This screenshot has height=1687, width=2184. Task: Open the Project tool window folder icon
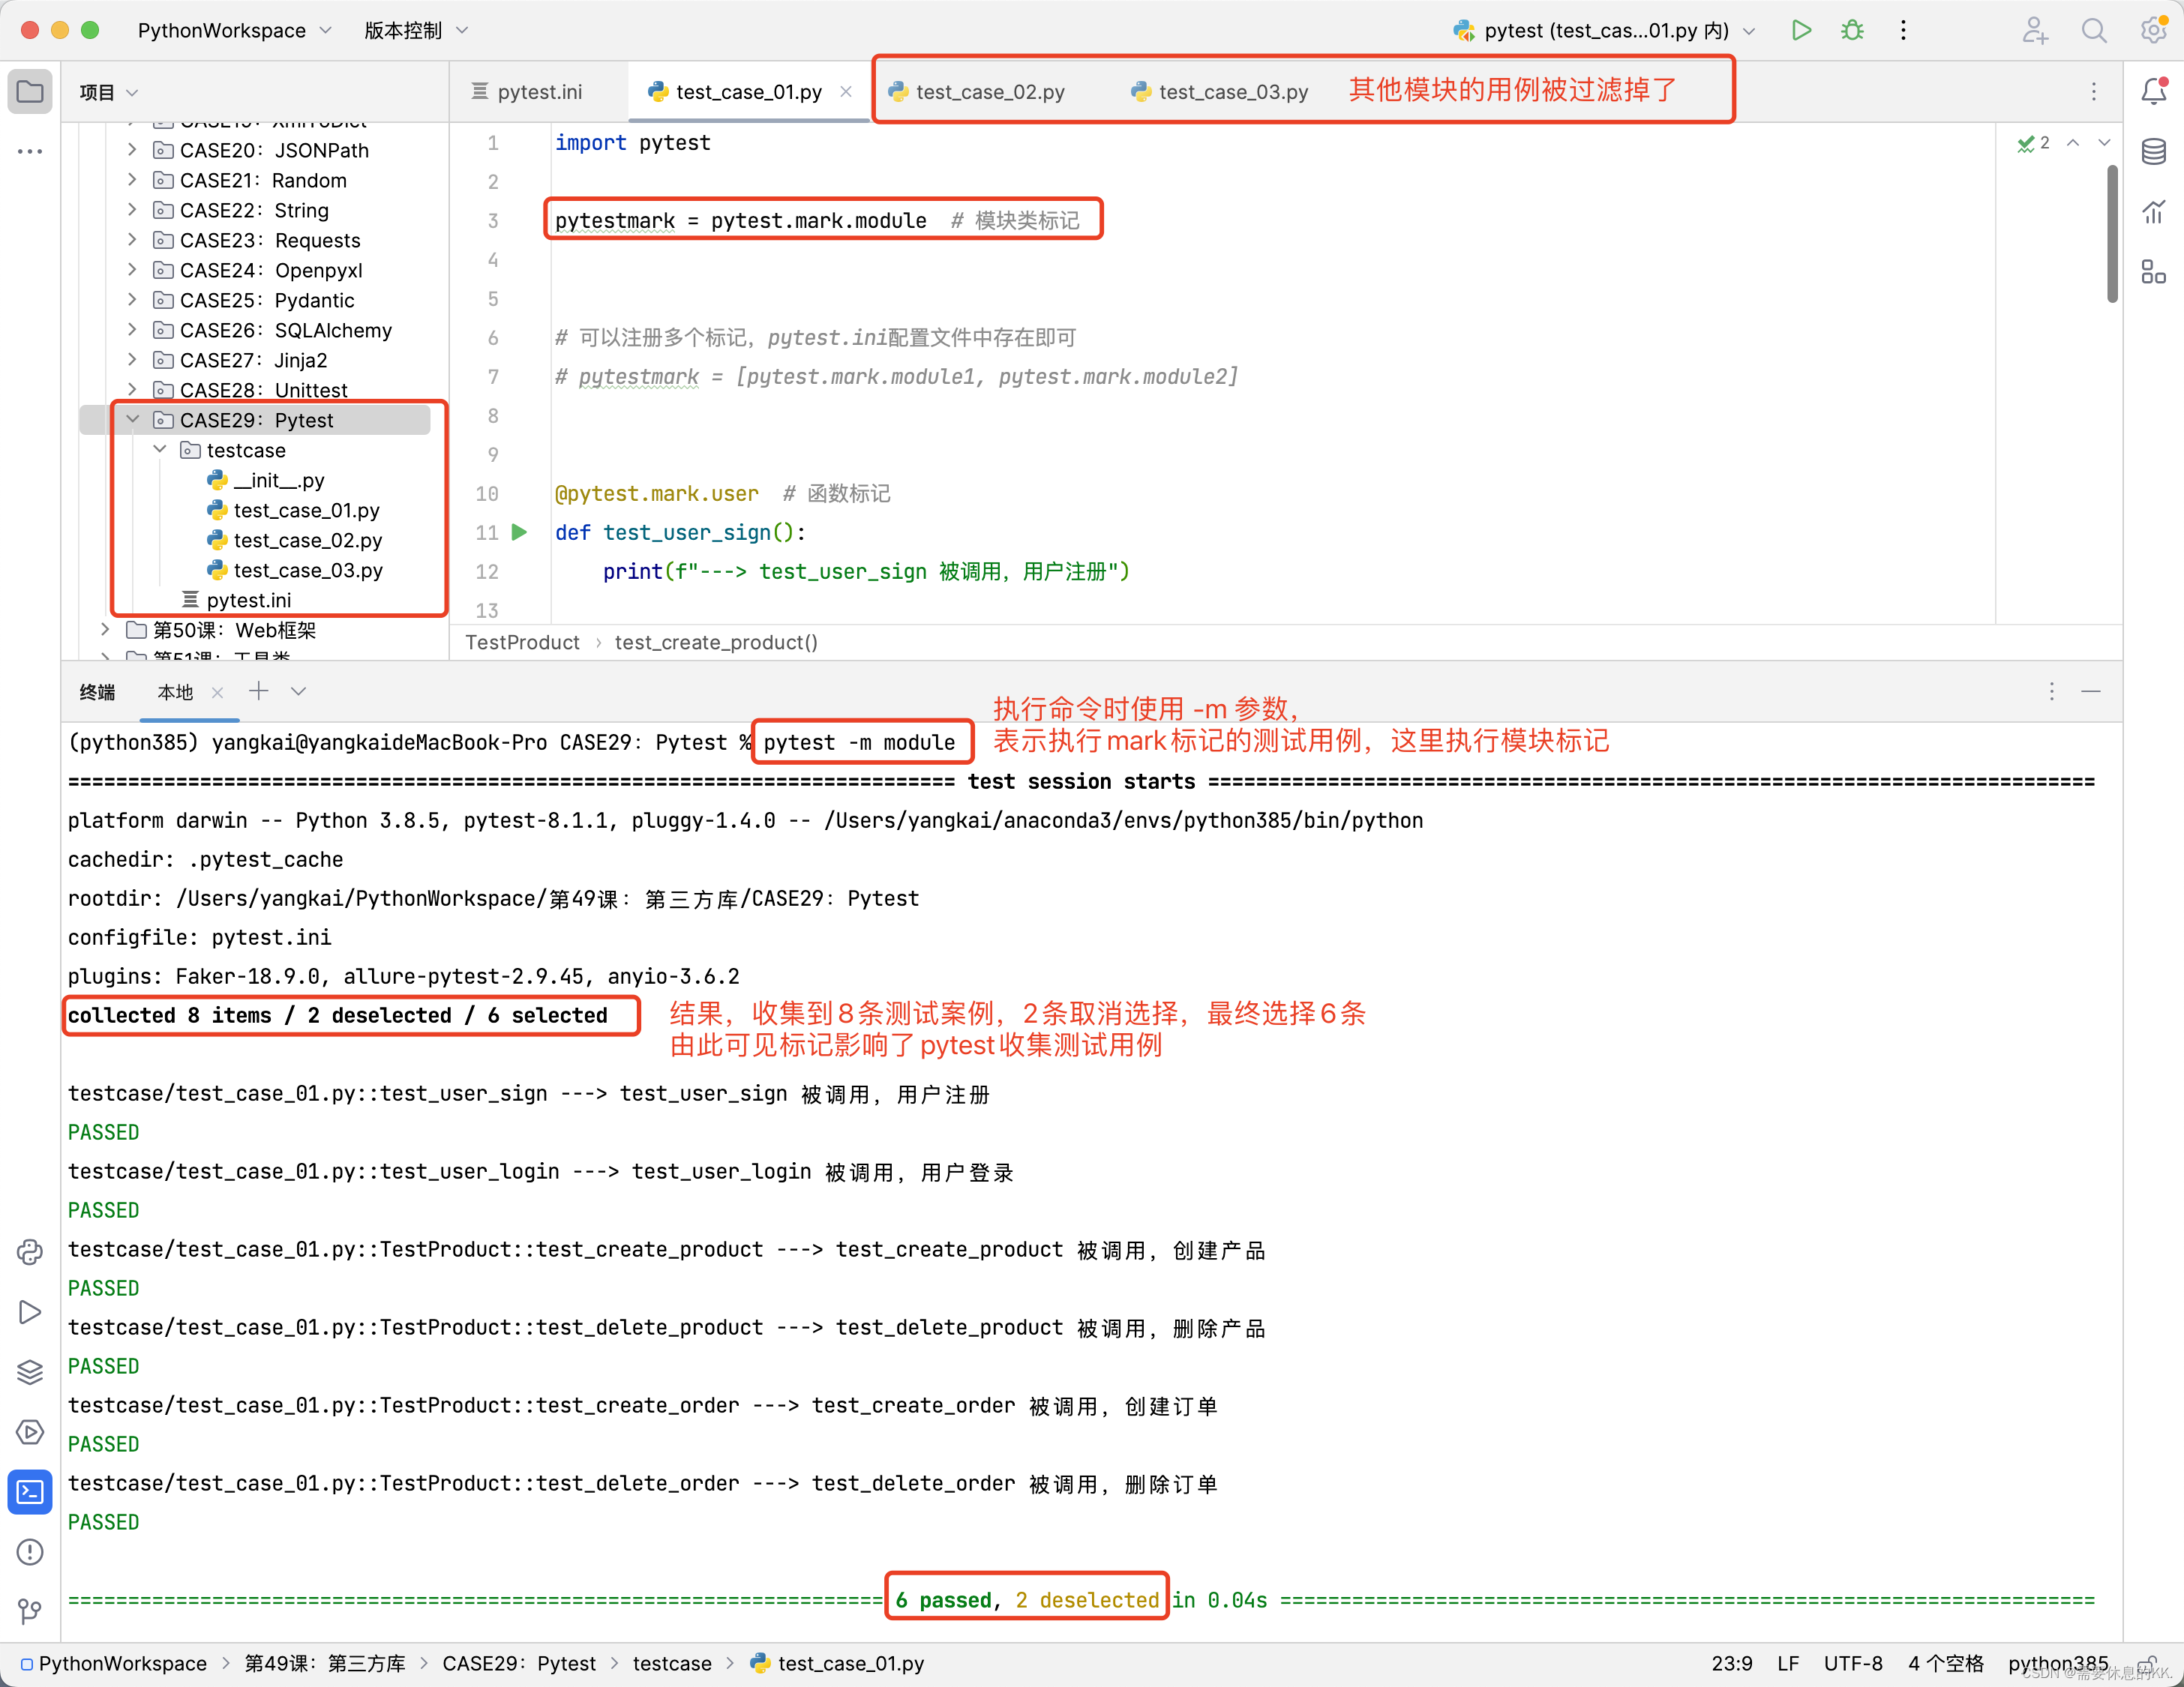point(30,92)
